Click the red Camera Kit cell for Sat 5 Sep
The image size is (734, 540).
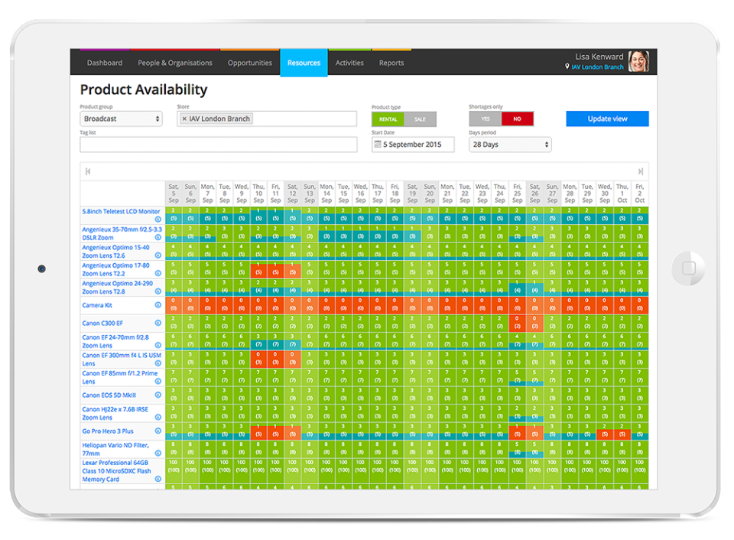pyautogui.click(x=174, y=305)
